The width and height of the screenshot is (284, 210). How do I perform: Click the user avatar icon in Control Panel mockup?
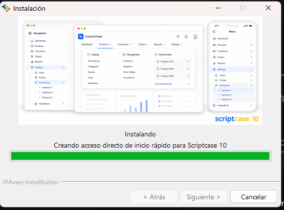coord(195,37)
